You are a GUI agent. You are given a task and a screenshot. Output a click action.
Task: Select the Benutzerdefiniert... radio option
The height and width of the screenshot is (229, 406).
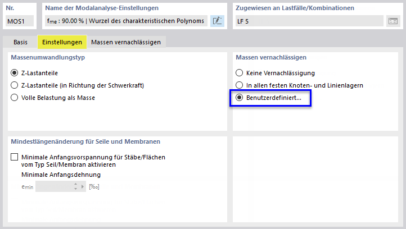point(239,98)
